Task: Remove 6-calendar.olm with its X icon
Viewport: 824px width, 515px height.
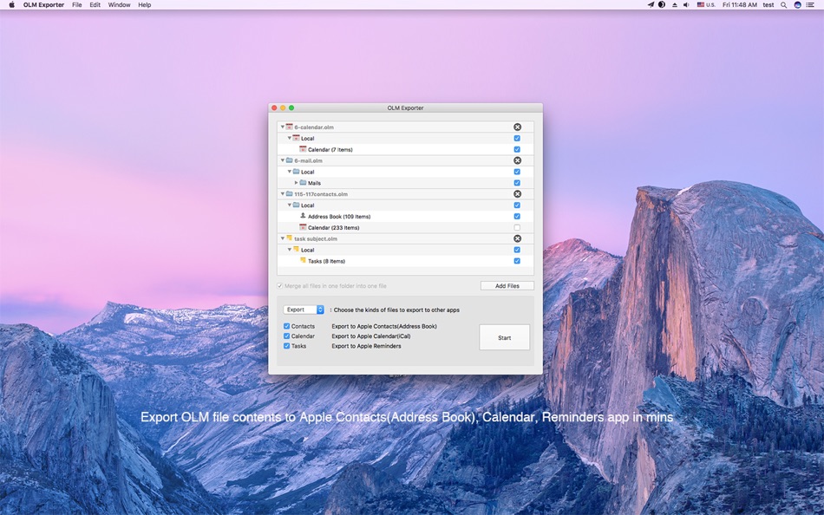Action: tap(517, 127)
